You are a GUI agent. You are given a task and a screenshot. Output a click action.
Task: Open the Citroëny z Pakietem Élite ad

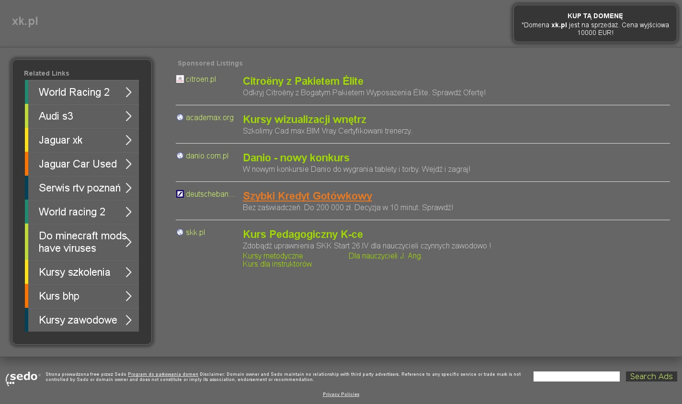click(x=303, y=81)
